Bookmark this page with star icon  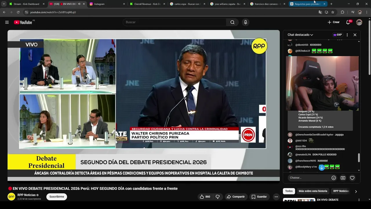[333, 12]
